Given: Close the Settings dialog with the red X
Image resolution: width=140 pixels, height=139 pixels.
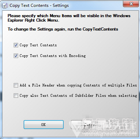Looking at the screenshot, I should (131, 4).
